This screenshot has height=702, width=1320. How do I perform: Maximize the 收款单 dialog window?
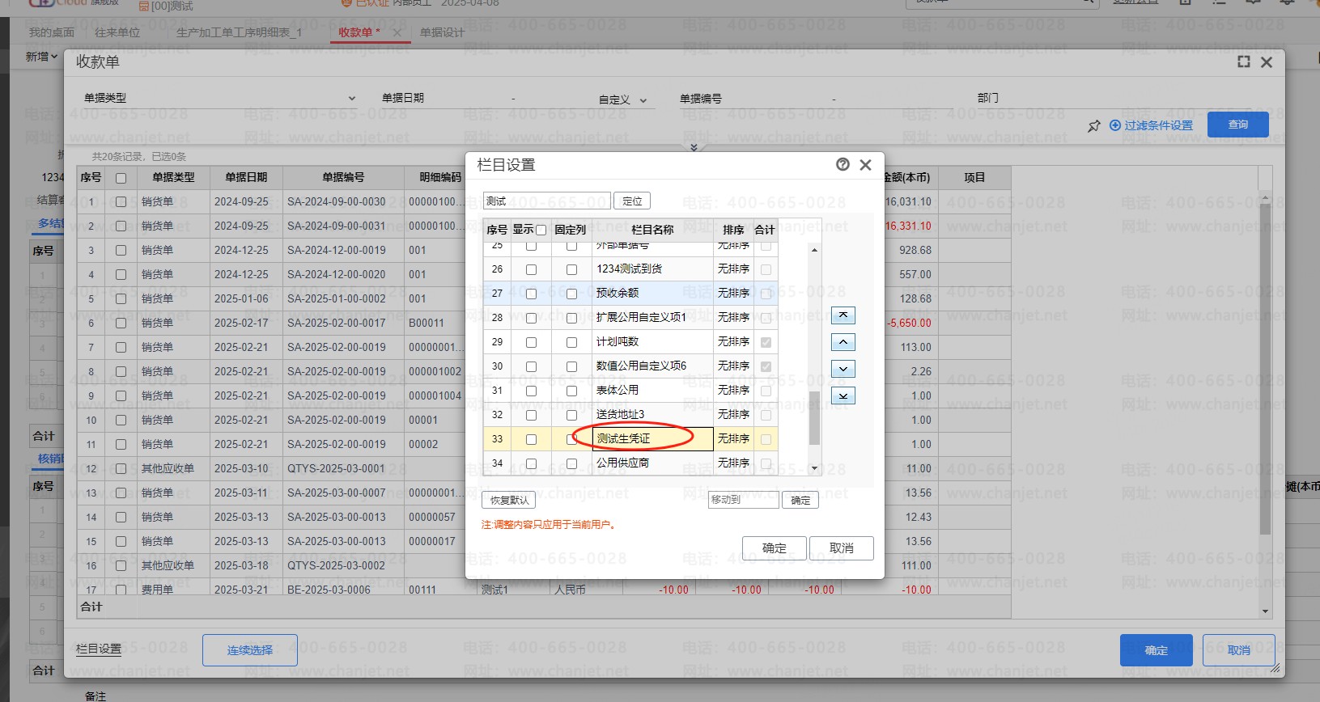[x=1244, y=61]
